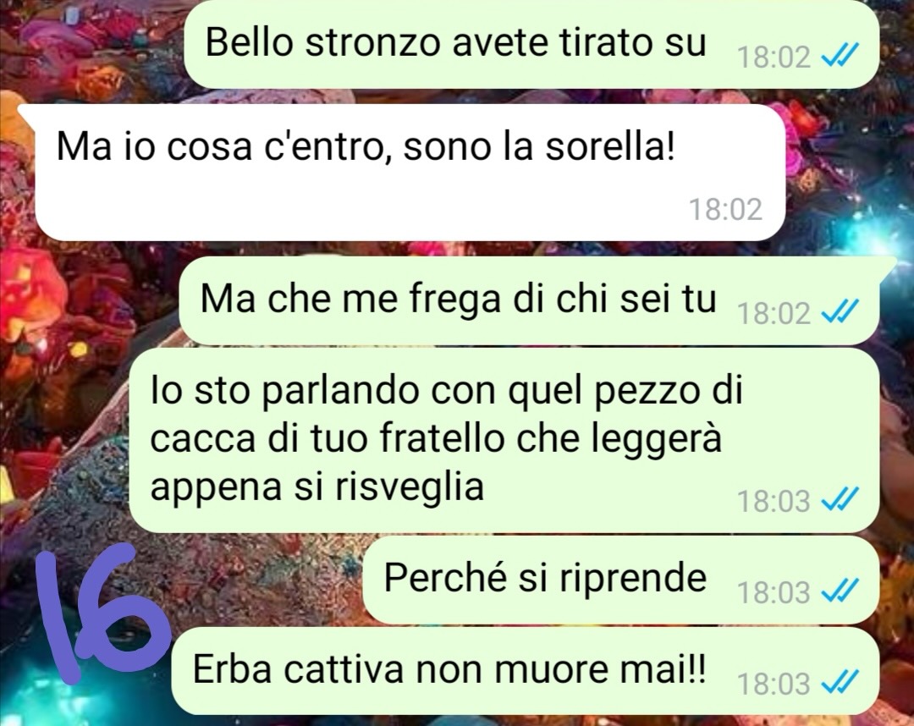The image size is (914, 726).
Task: Tap the read checkmarks on 'Bello stronzo' message
Action: coord(839,57)
